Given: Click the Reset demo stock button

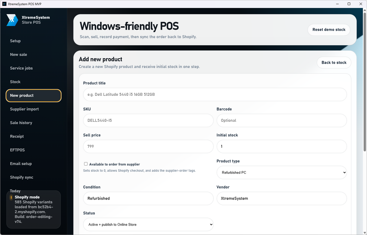Looking at the screenshot, I should coord(329,30).
